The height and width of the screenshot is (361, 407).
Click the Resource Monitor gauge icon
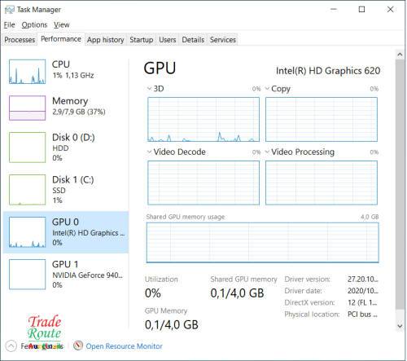[x=78, y=346]
